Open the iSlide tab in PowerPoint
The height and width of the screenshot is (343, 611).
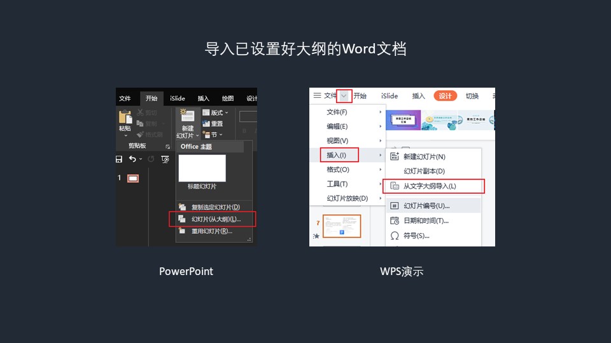pos(178,98)
